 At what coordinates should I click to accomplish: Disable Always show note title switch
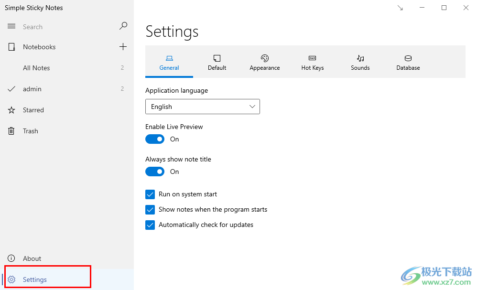(155, 172)
